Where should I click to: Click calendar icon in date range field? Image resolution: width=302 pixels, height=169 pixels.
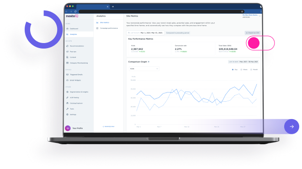129,33
